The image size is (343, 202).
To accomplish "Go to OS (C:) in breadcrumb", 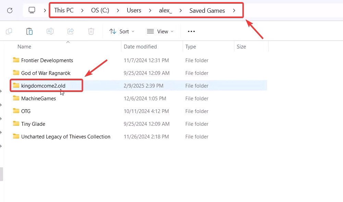I will pyautogui.click(x=100, y=10).
